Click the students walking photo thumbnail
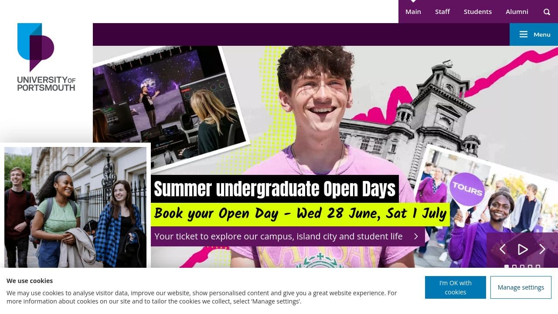The image size is (558, 314). pos(75,207)
